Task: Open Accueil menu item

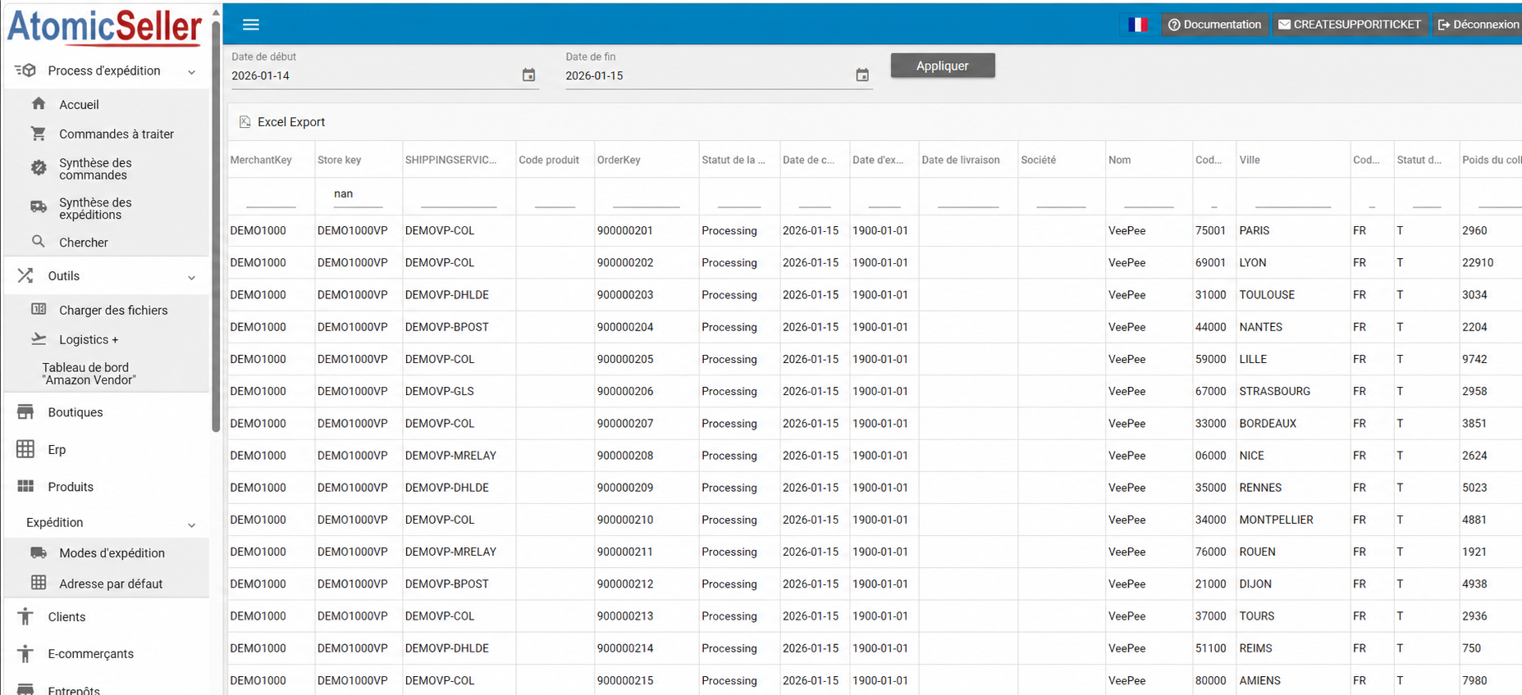Action: 79,105
